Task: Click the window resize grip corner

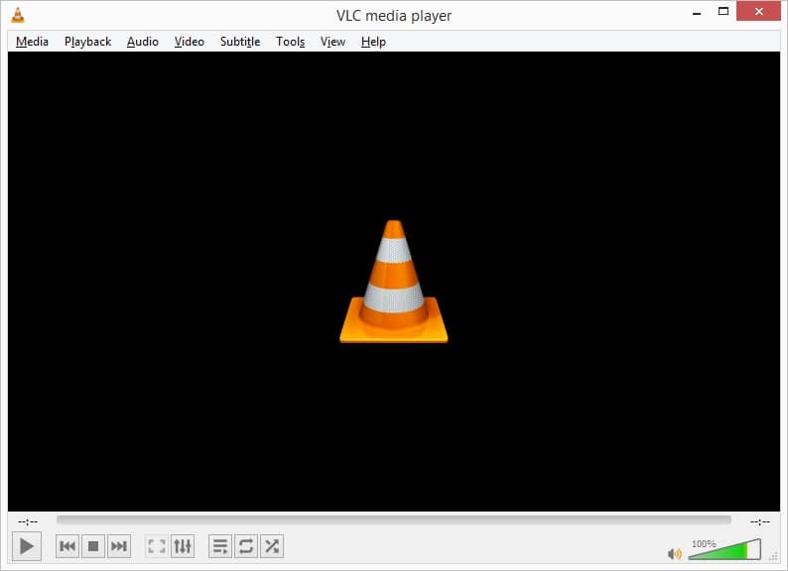Action: (x=774, y=555)
